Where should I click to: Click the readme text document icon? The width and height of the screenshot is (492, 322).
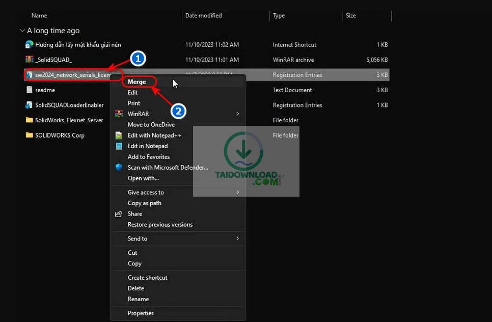point(30,90)
